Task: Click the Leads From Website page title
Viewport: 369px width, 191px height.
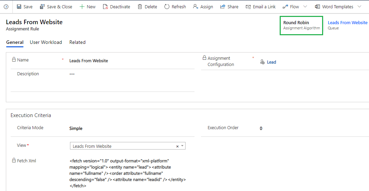Action: coord(34,22)
